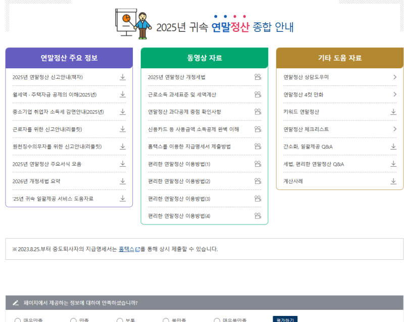404x322 pixels.
Task: Click 동영상 자료 green header
Action: point(205,58)
